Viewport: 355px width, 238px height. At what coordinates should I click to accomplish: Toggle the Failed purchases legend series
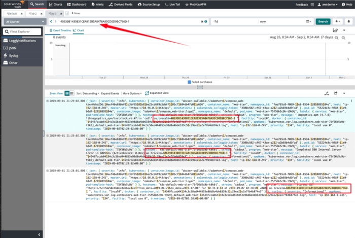199,82
